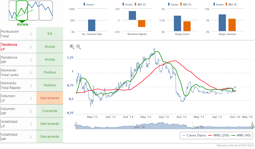255x149 pixels.
Task: Zoom in on the price chart
Action: [72, 46]
